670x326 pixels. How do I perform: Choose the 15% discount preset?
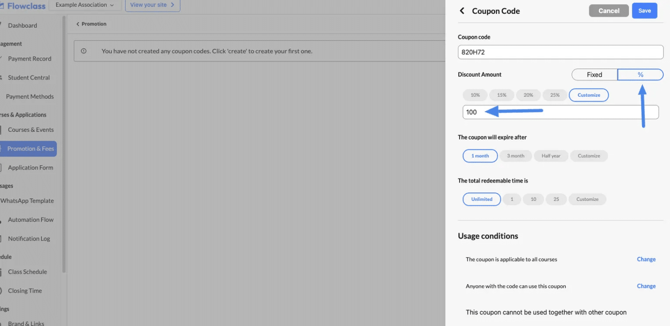click(x=502, y=95)
